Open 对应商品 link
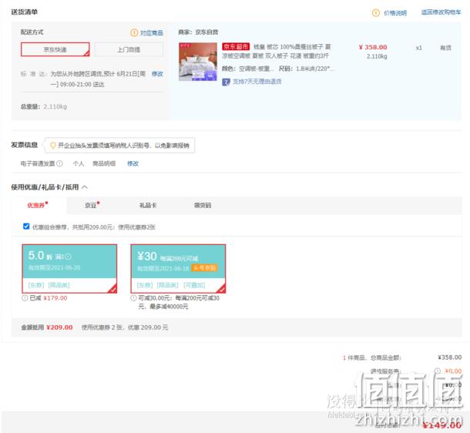 coord(152,33)
